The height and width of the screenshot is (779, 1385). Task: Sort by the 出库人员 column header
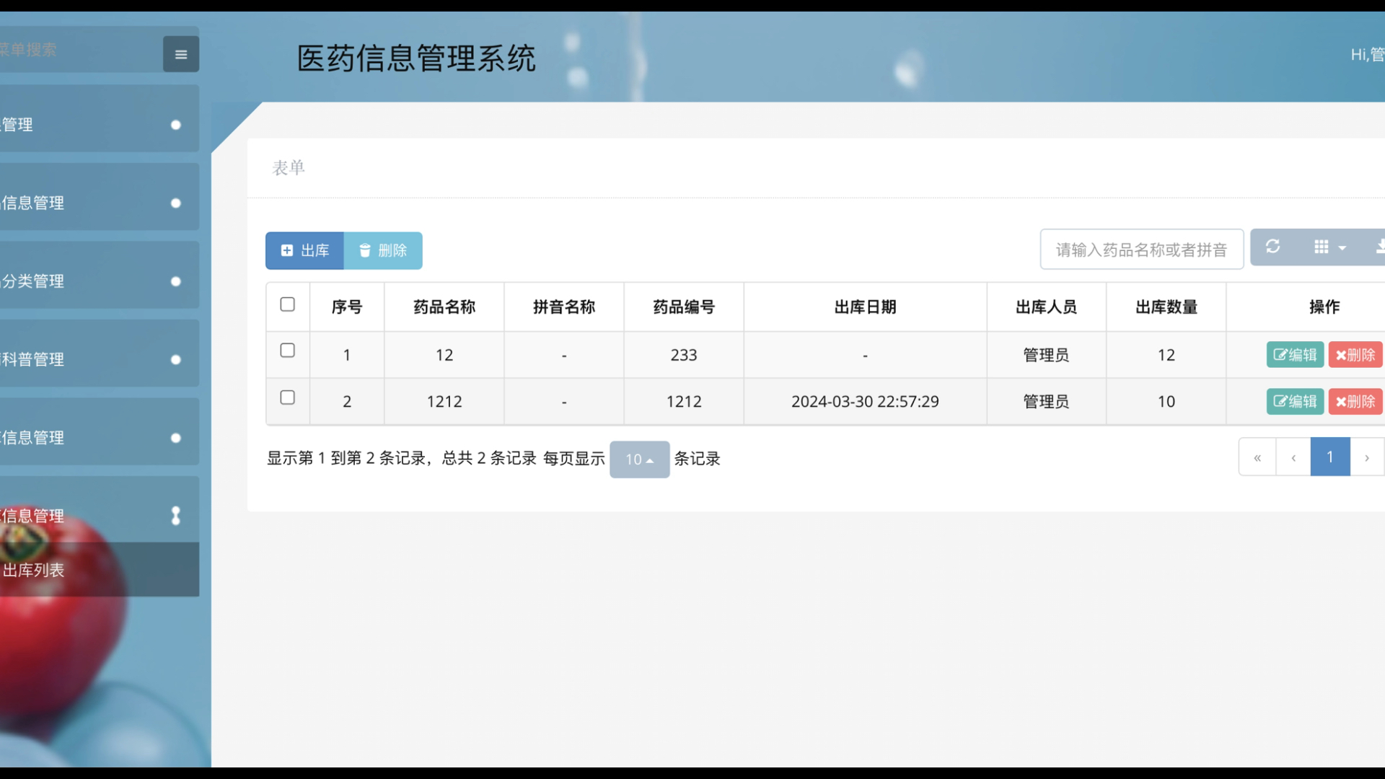click(1046, 307)
